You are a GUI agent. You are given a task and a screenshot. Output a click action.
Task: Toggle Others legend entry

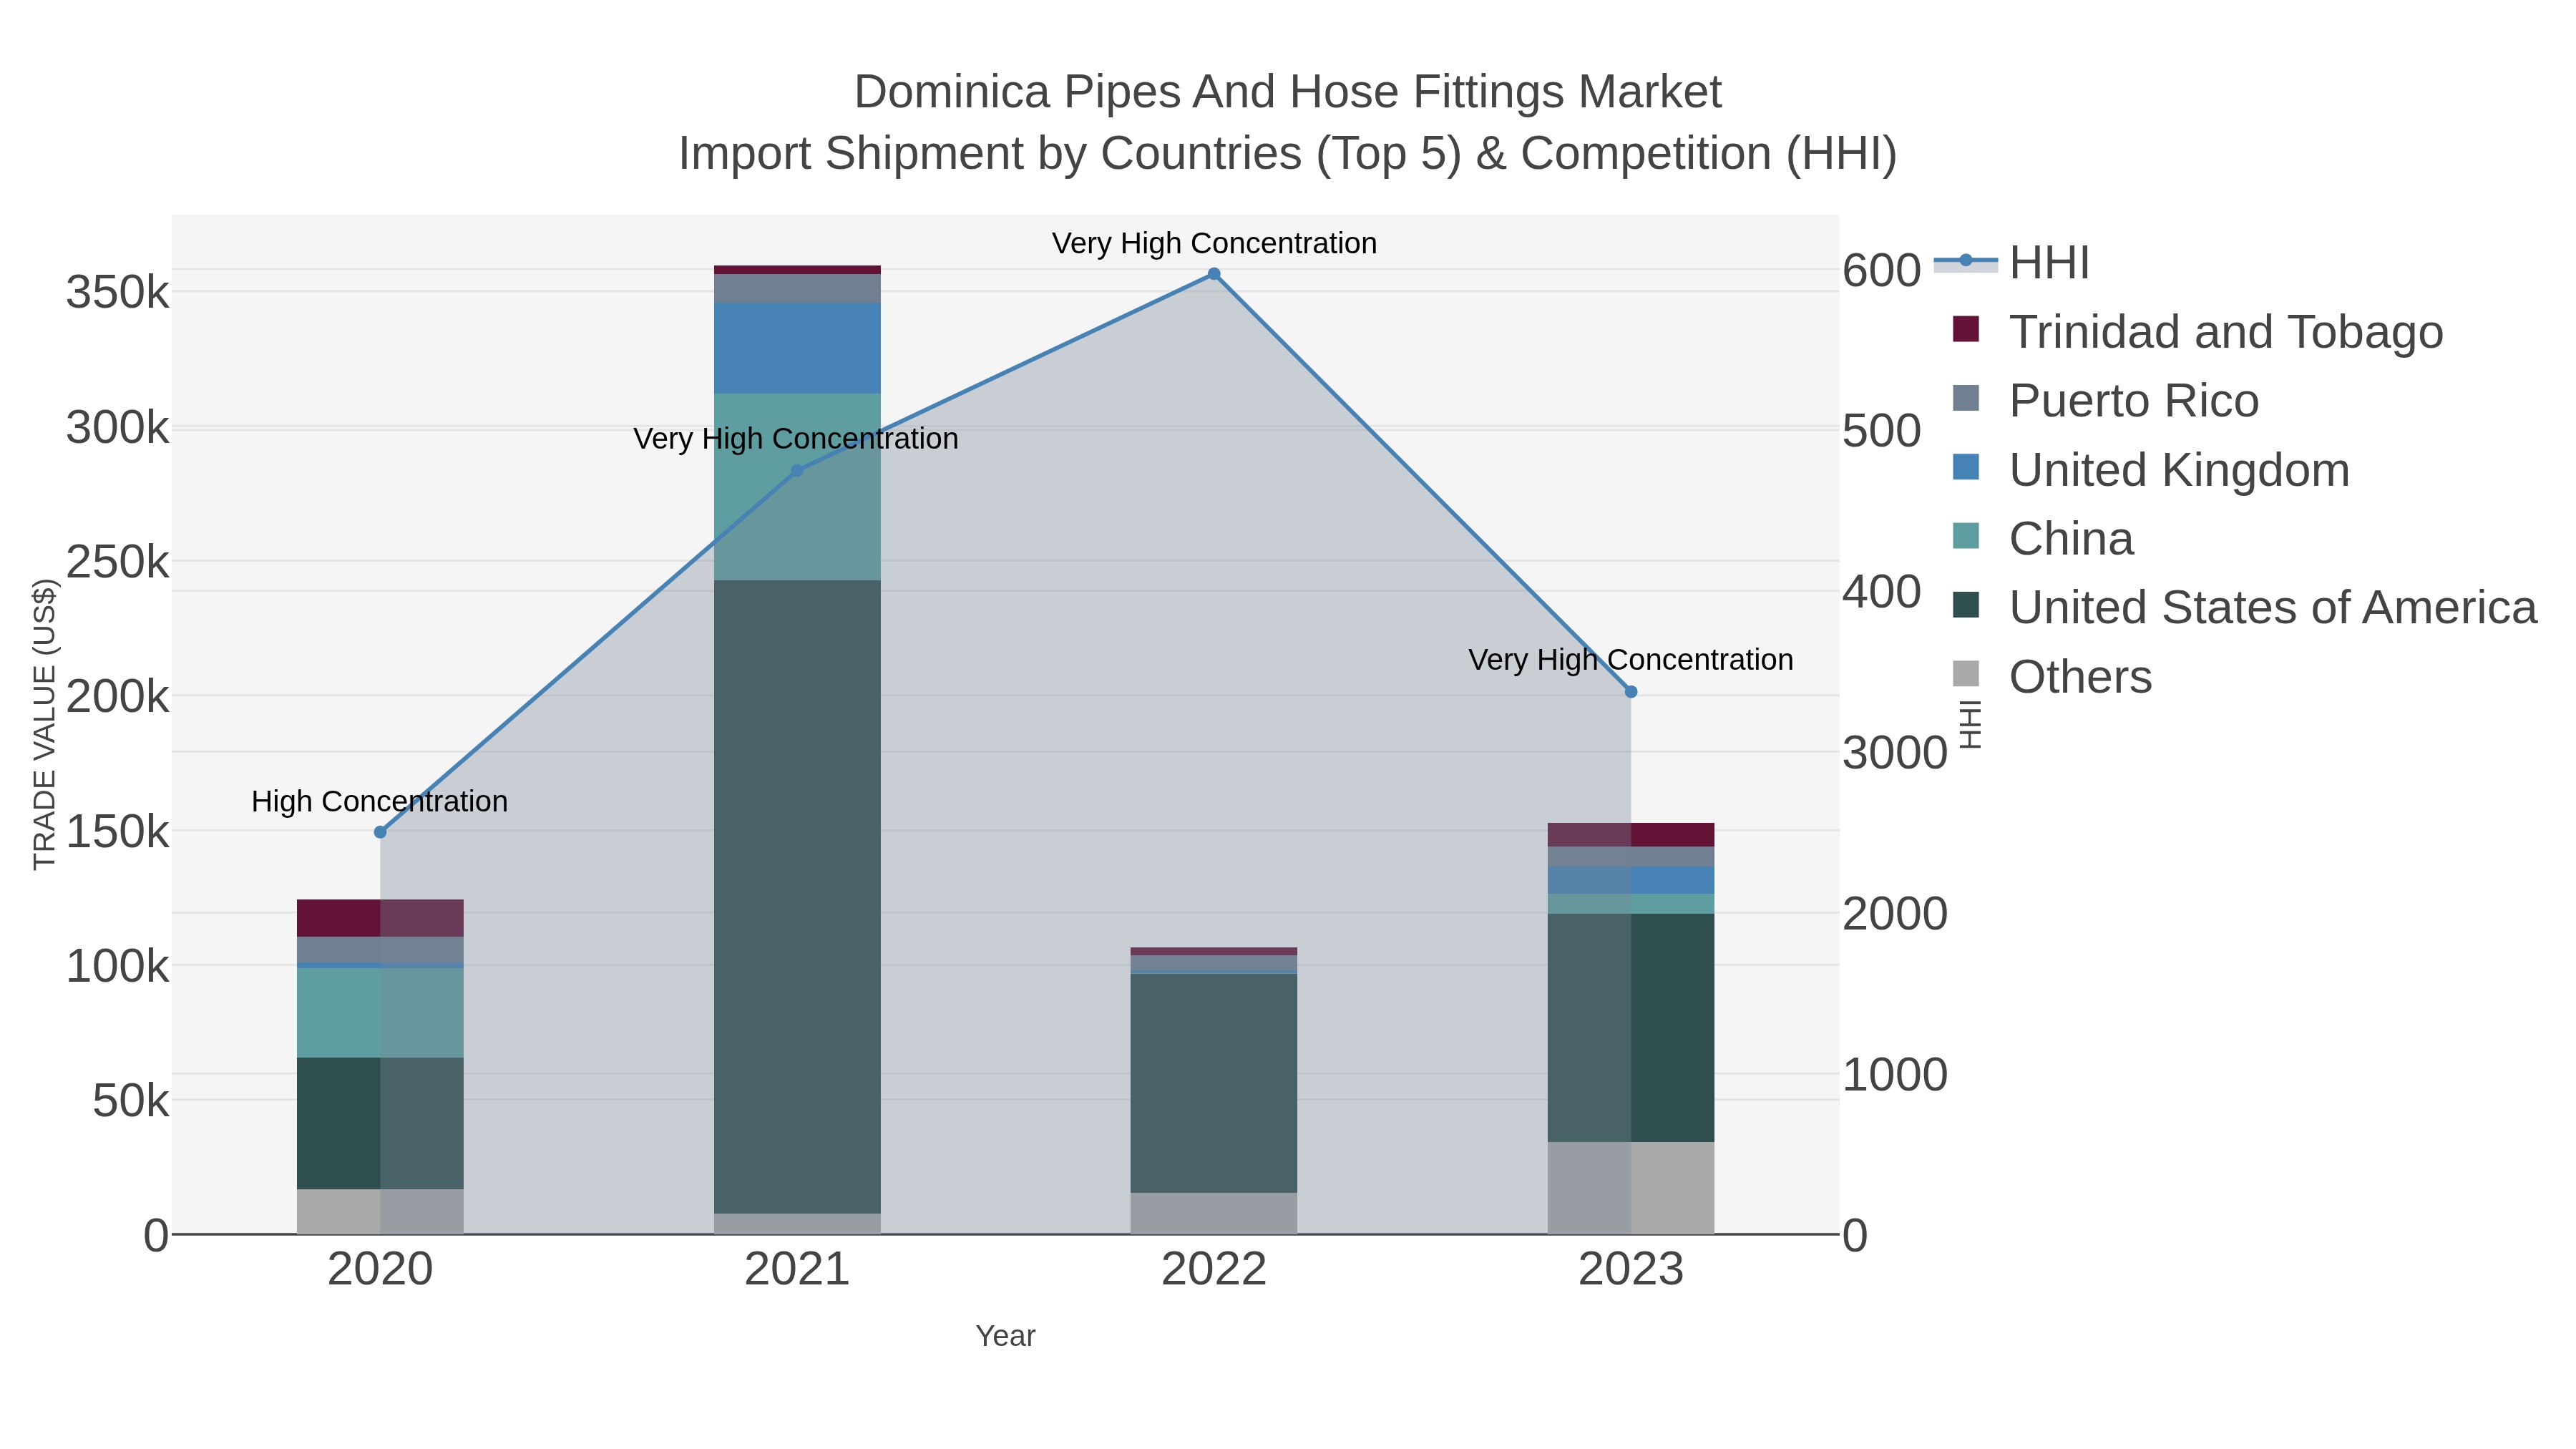click(x=2052, y=677)
